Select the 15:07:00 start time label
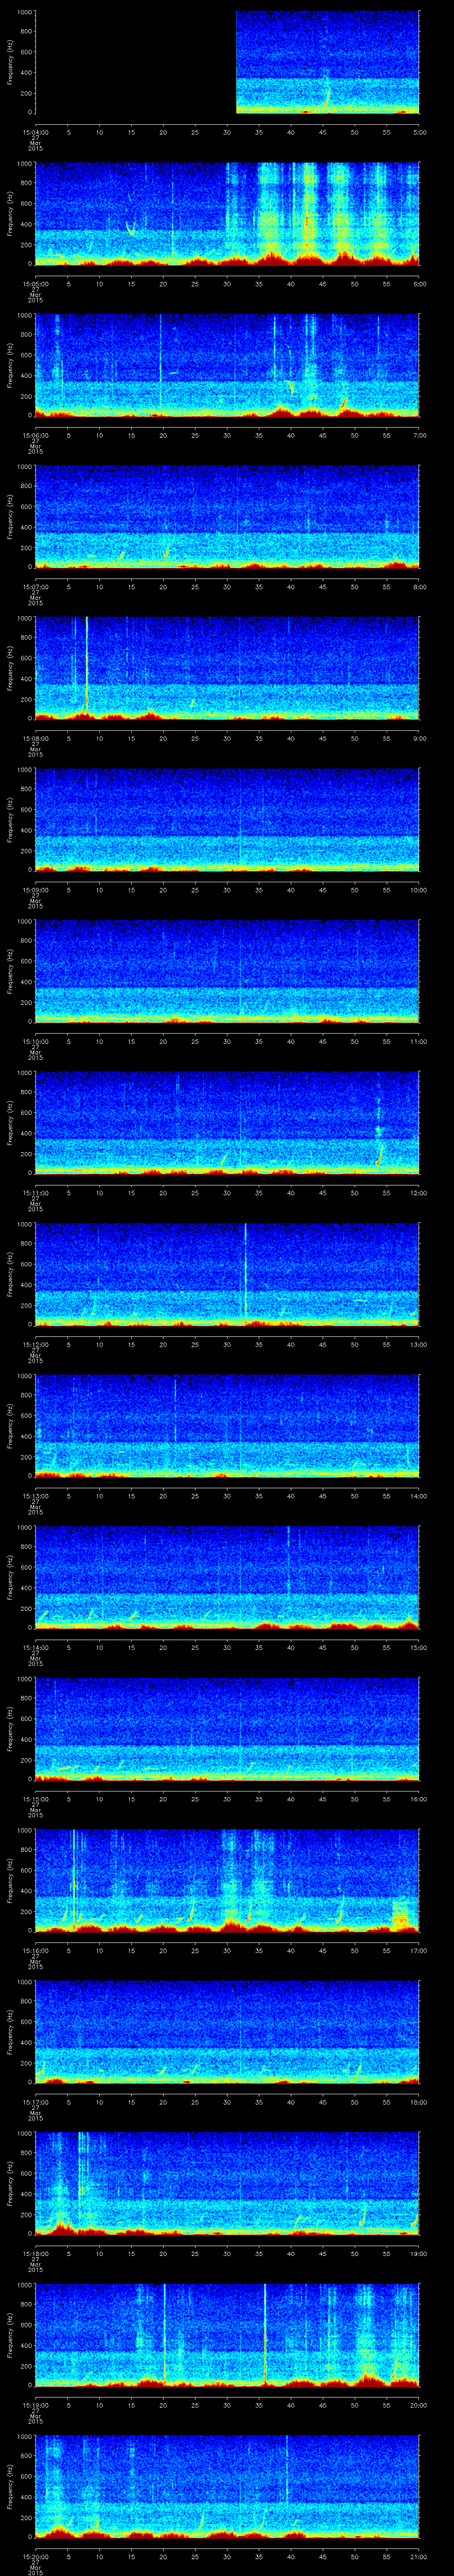Image resolution: width=454 pixels, height=2576 pixels. point(36,587)
